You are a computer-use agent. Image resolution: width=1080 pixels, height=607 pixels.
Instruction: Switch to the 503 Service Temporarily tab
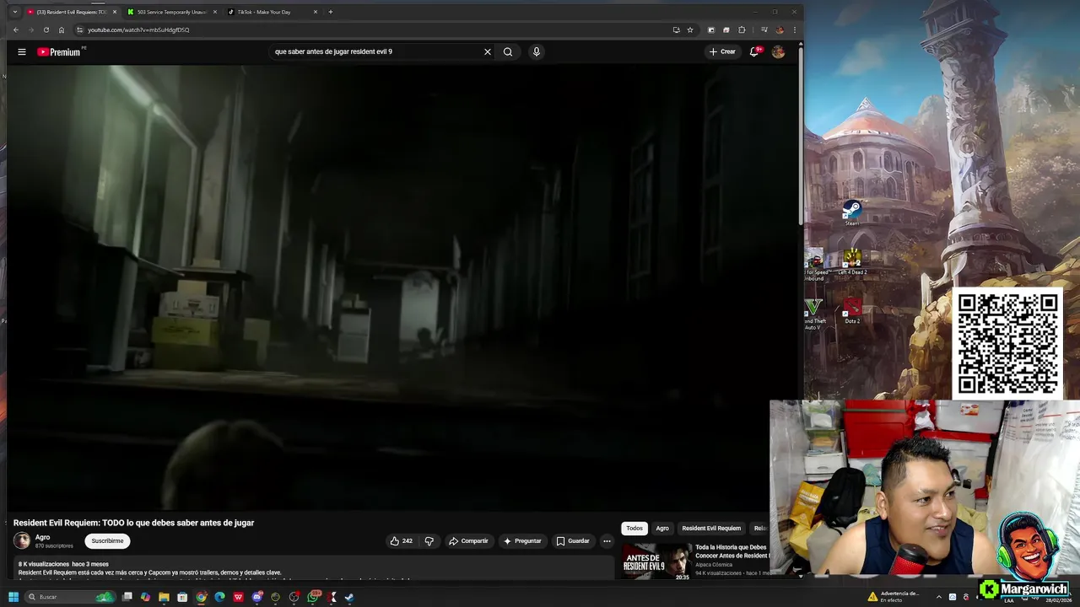tap(171, 12)
